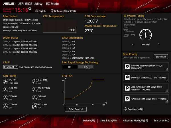
Task: Select the CPU OPT FAN icon
Action: pos(35,90)
